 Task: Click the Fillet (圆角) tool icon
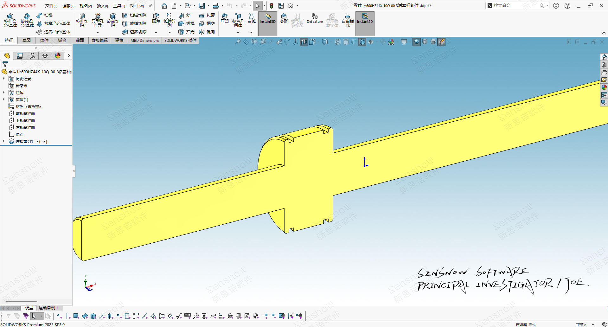pyautogui.click(x=156, y=18)
